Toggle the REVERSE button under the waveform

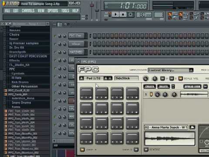(146, 149)
